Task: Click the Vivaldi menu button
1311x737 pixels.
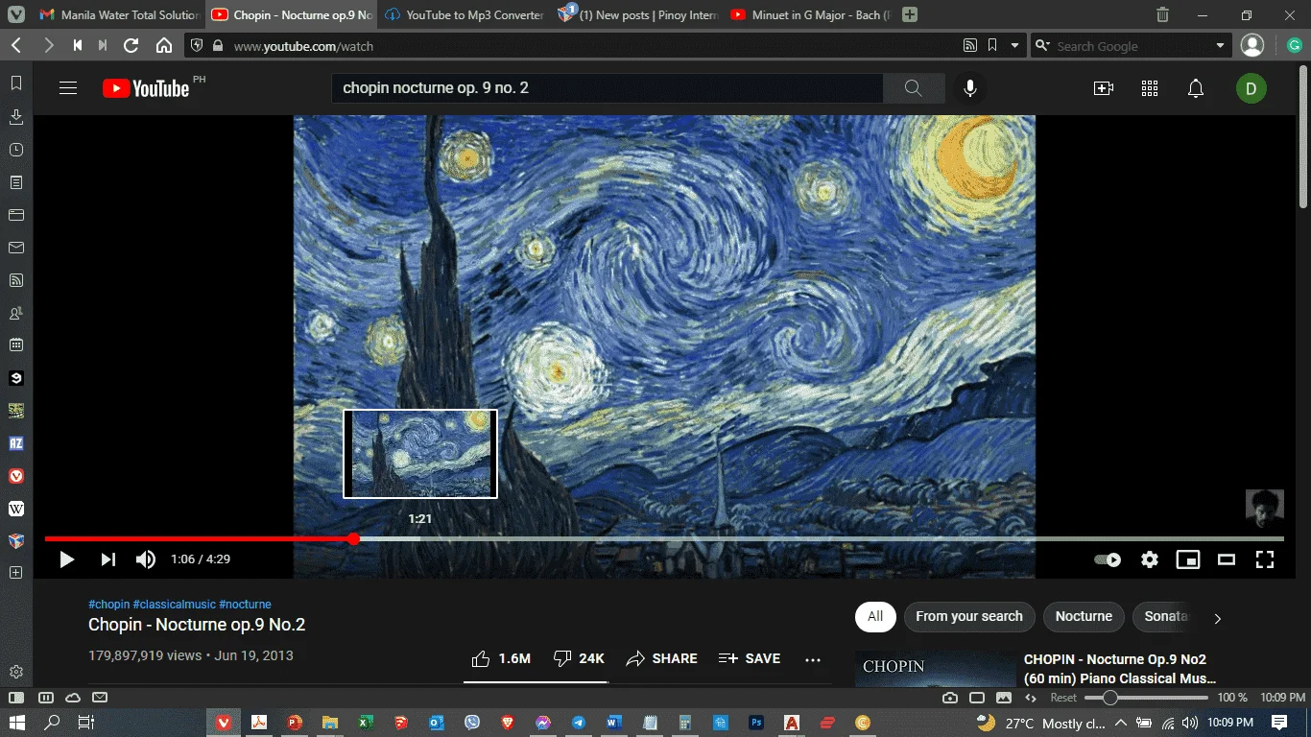Action: tap(16, 14)
